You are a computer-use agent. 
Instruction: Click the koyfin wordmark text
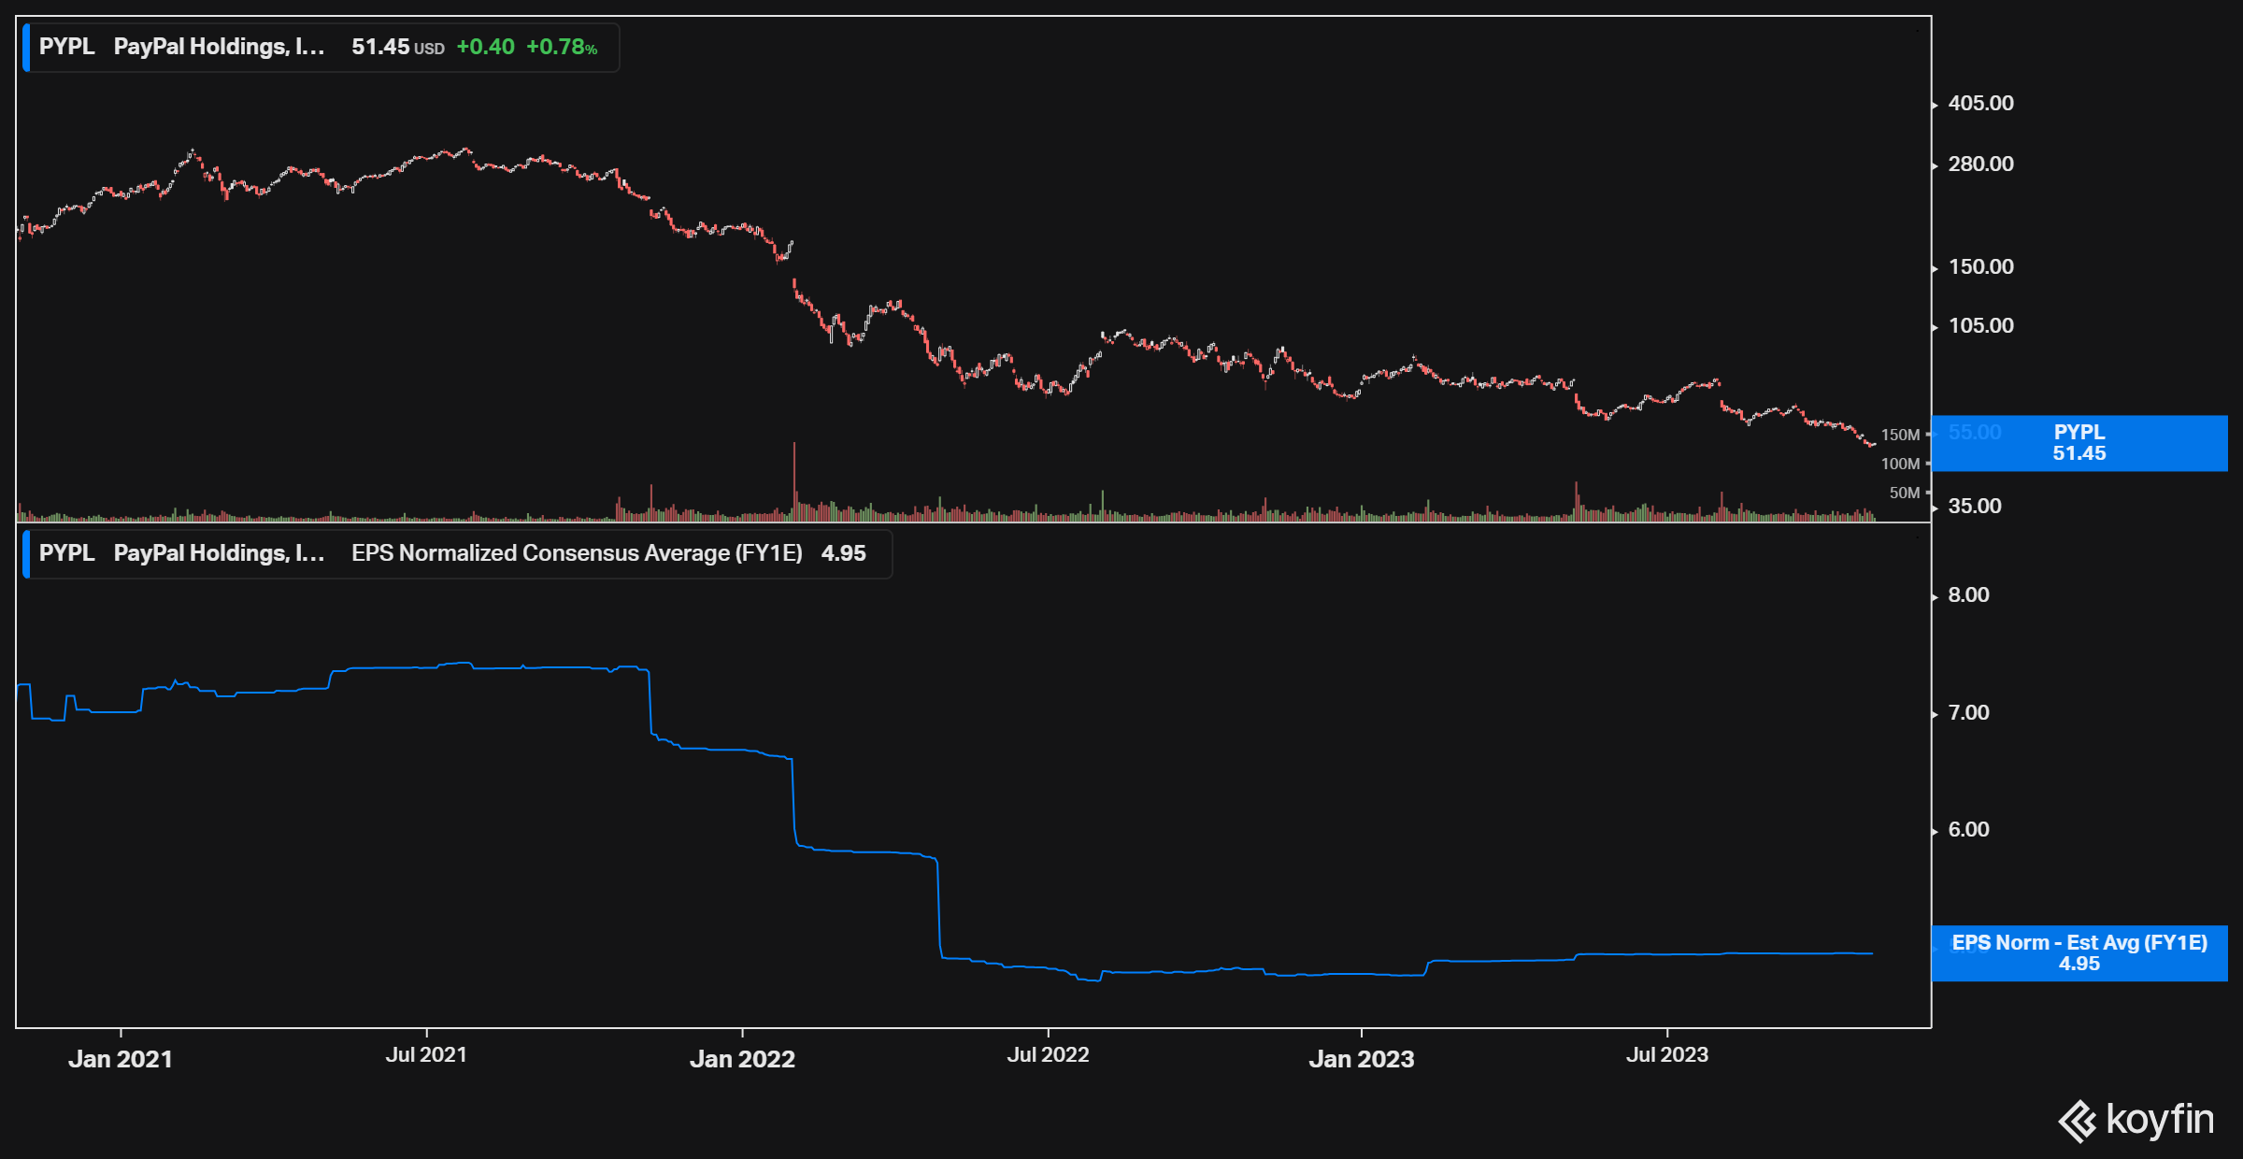pos(2159,1120)
